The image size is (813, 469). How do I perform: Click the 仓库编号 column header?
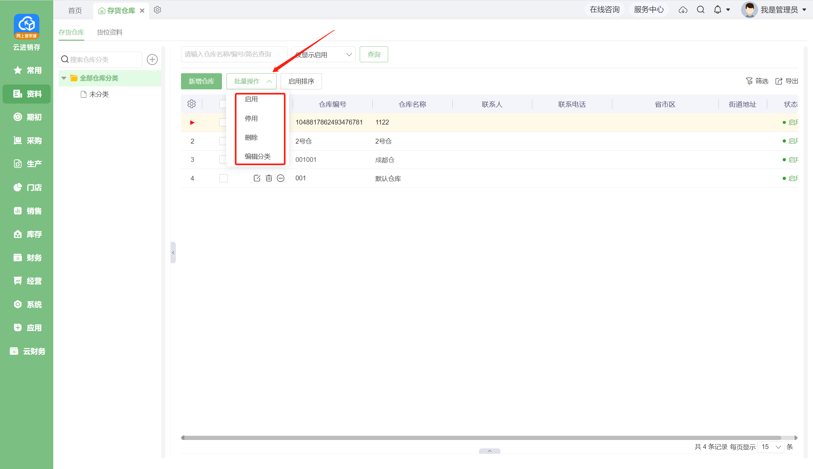tap(332, 104)
